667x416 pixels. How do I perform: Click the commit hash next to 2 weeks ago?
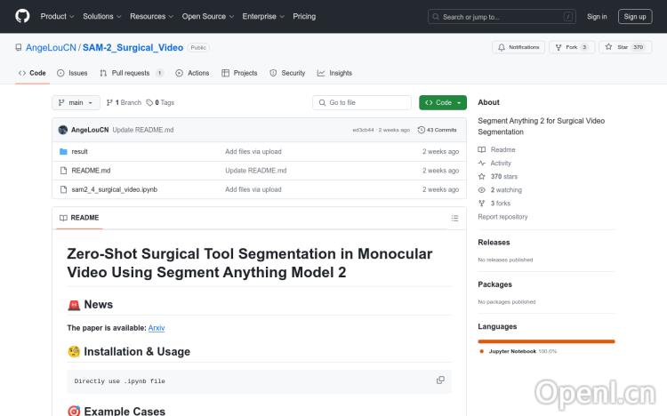pyautogui.click(x=363, y=130)
